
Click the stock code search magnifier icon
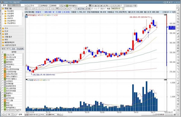pyautogui.click(x=62, y=6)
